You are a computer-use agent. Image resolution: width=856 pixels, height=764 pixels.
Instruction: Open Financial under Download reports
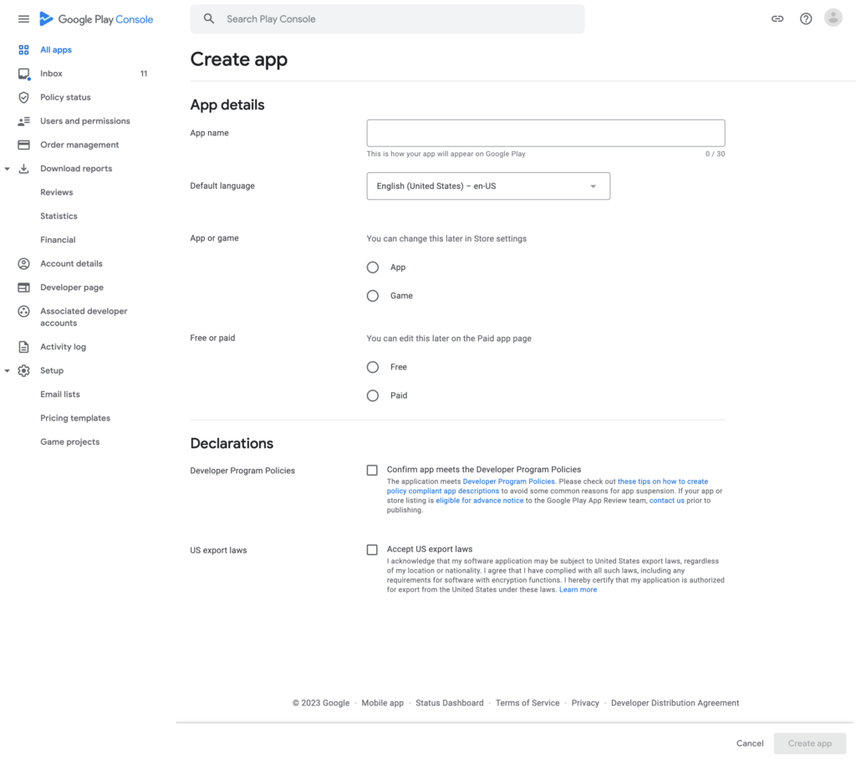[58, 240]
